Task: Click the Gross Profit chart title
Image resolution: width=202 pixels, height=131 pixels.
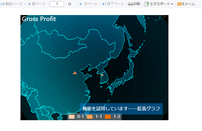Action: (x=39, y=19)
